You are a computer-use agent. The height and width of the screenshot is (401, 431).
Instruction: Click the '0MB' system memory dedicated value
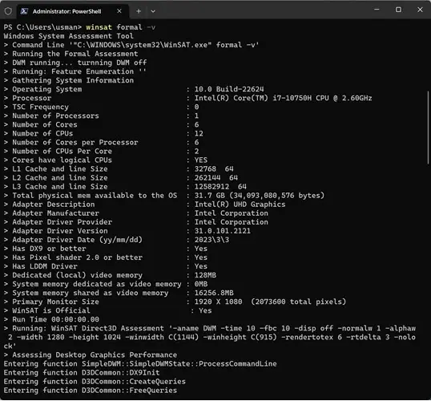click(x=201, y=284)
